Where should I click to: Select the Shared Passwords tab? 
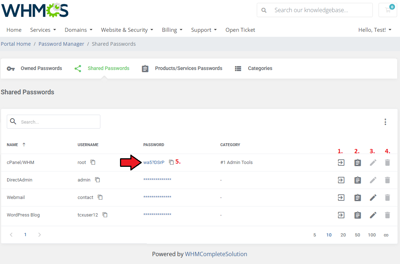coord(102,68)
